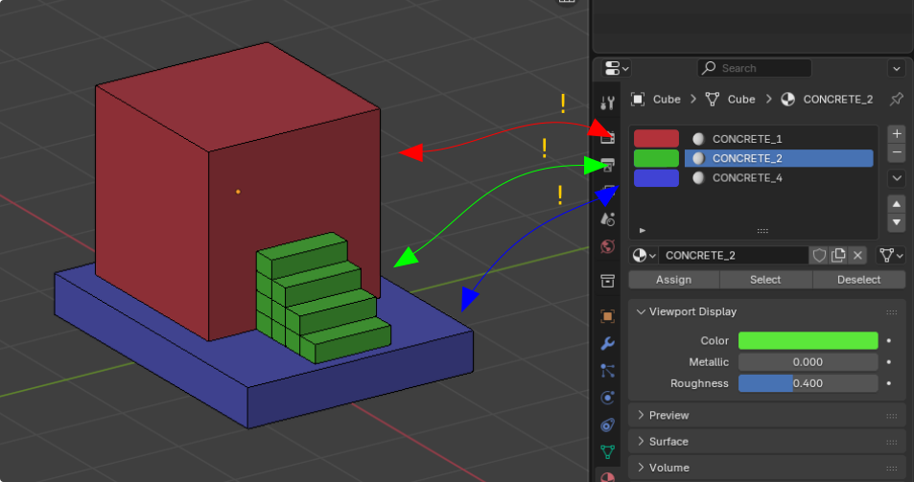Select the CONCRETE_1 material slot
This screenshot has width=914, height=482.
pos(779,139)
